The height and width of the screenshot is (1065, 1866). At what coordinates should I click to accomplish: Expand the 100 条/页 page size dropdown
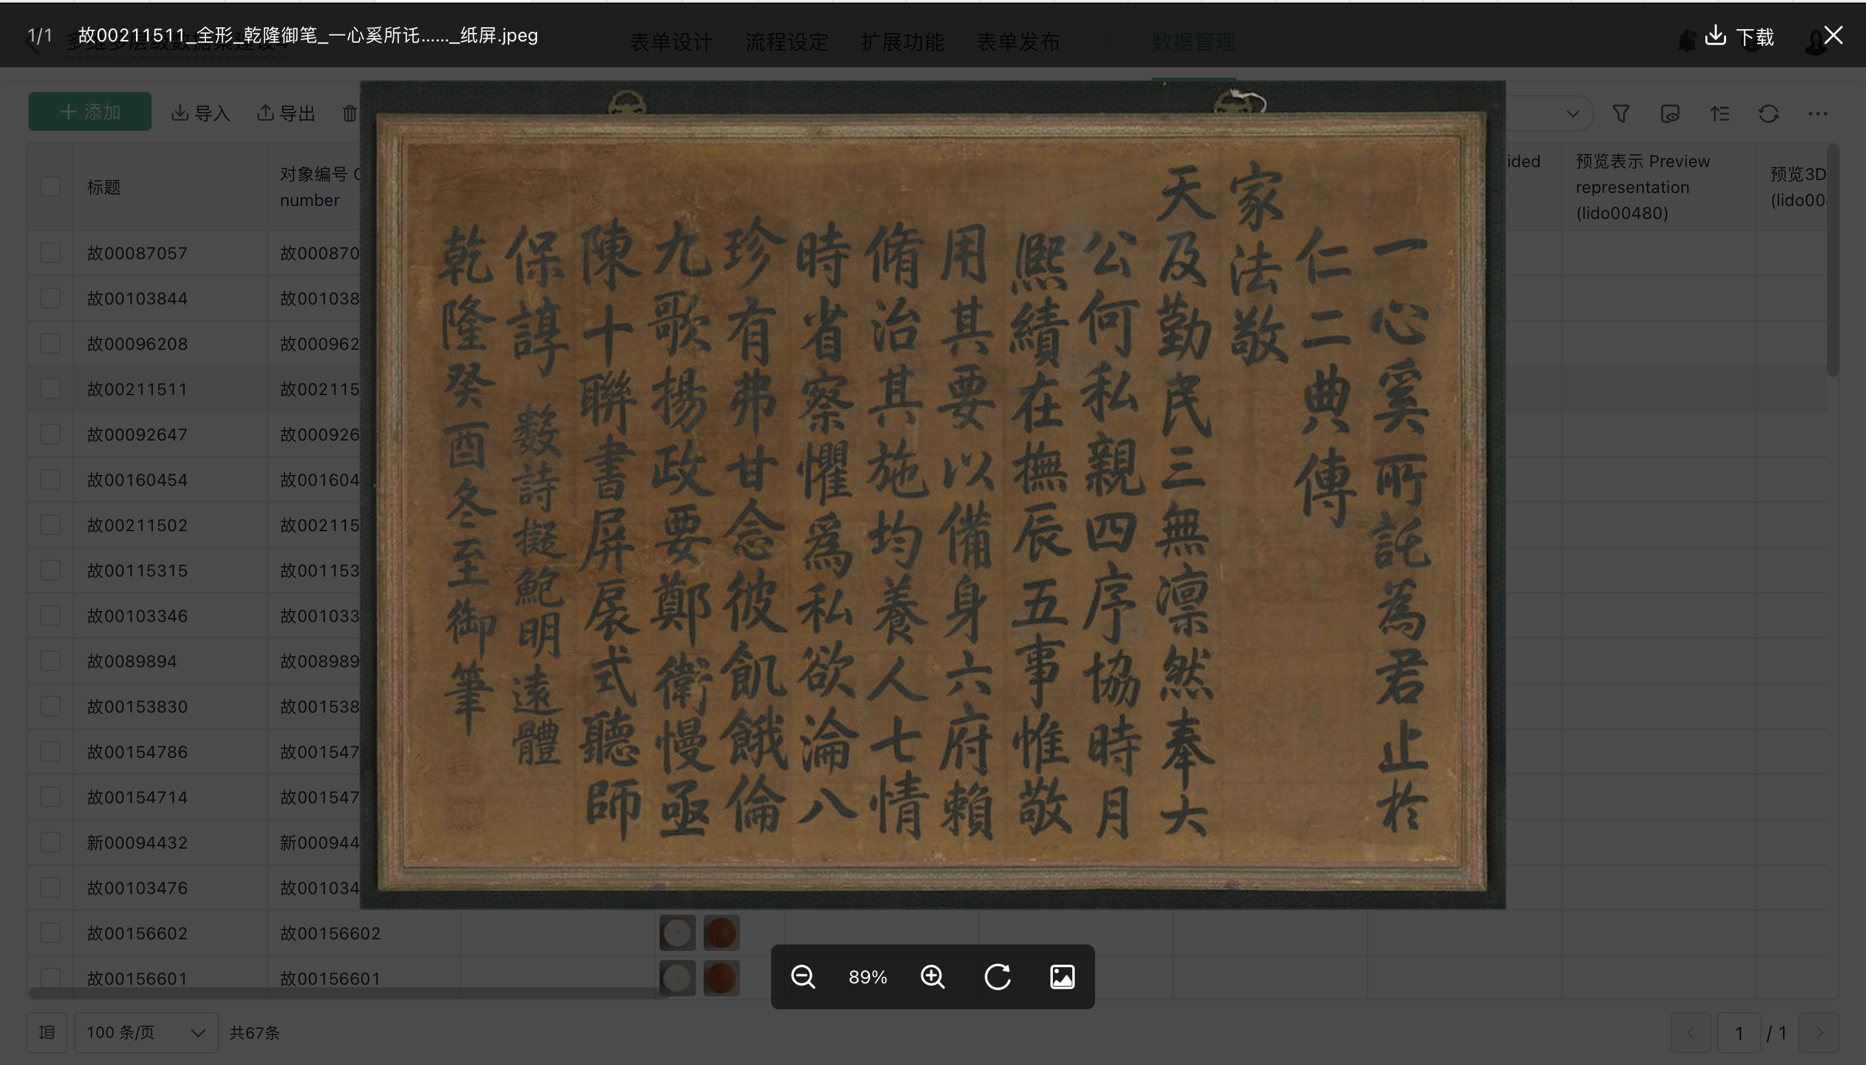tap(146, 1032)
